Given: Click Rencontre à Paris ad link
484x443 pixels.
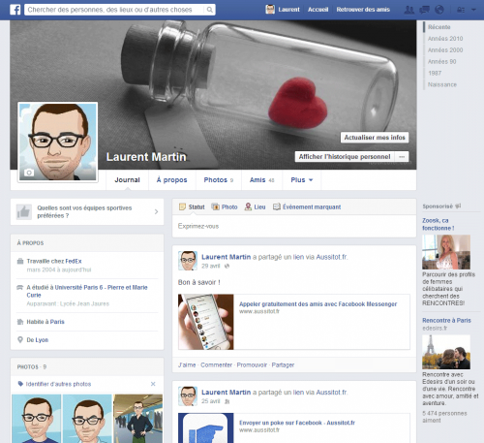Looking at the screenshot, I should (446, 320).
